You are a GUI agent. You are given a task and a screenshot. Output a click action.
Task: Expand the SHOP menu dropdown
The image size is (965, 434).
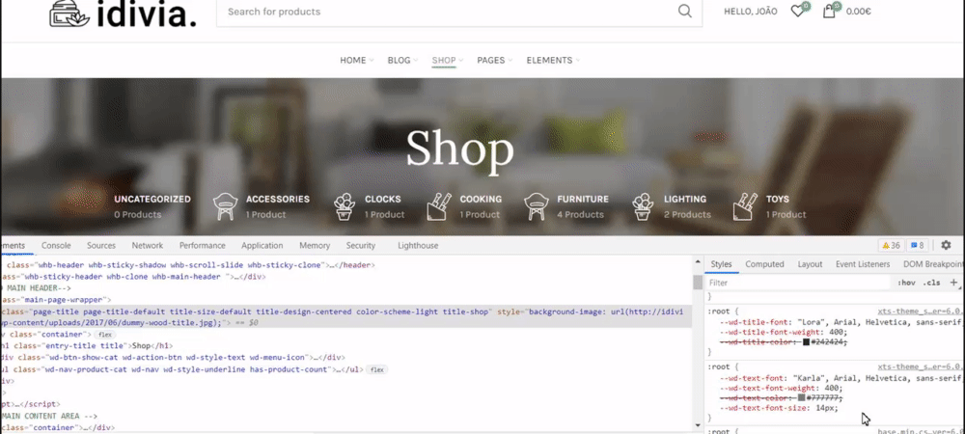coord(448,60)
